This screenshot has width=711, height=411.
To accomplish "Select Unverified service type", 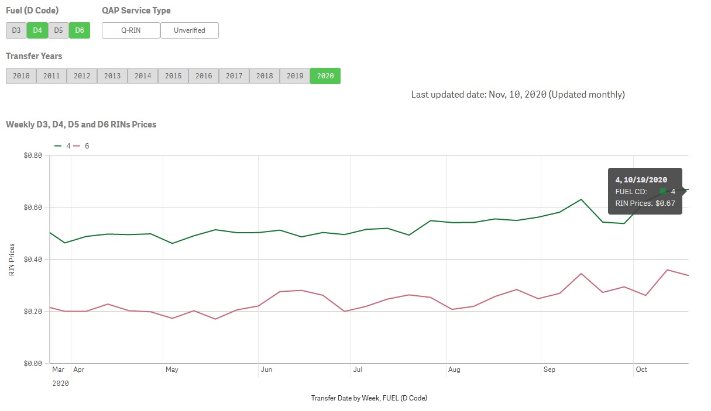I will [x=190, y=30].
